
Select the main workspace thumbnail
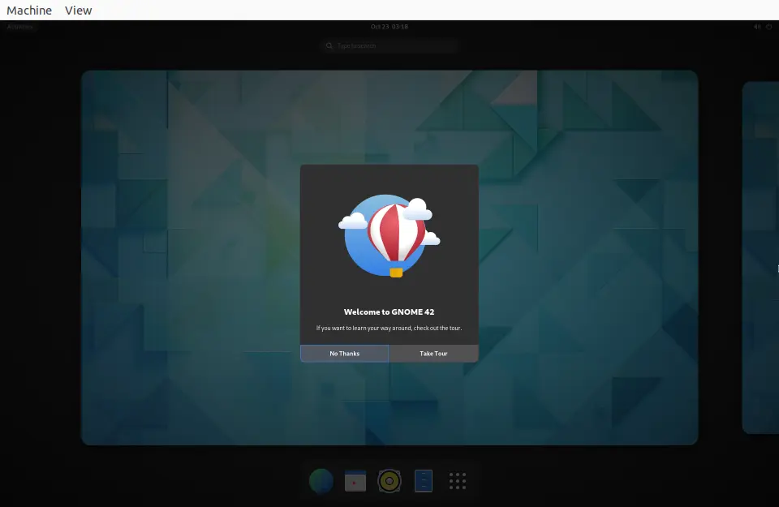tap(389, 257)
